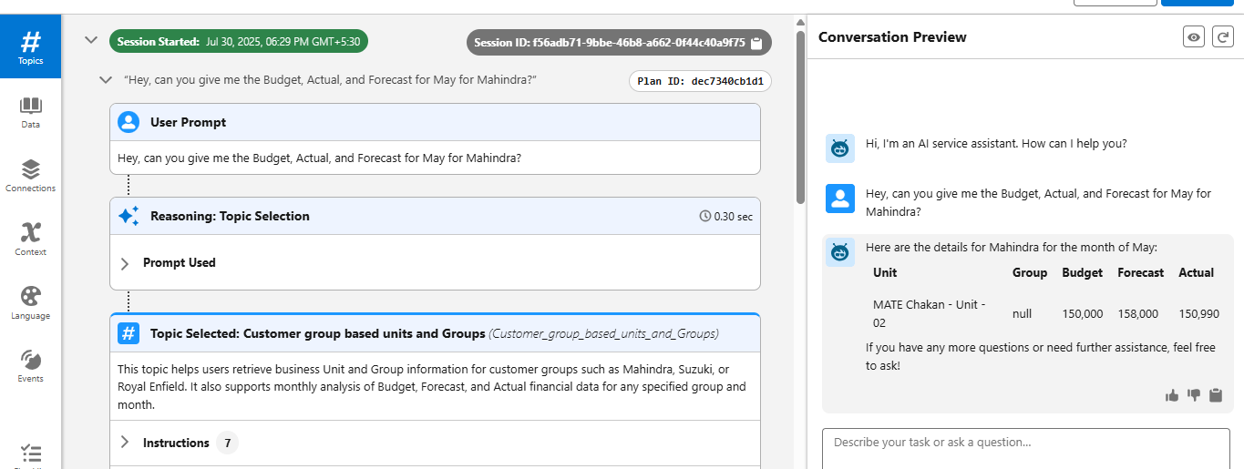The image size is (1244, 469).
Task: Collapse the Session Started section
Action: (x=90, y=40)
